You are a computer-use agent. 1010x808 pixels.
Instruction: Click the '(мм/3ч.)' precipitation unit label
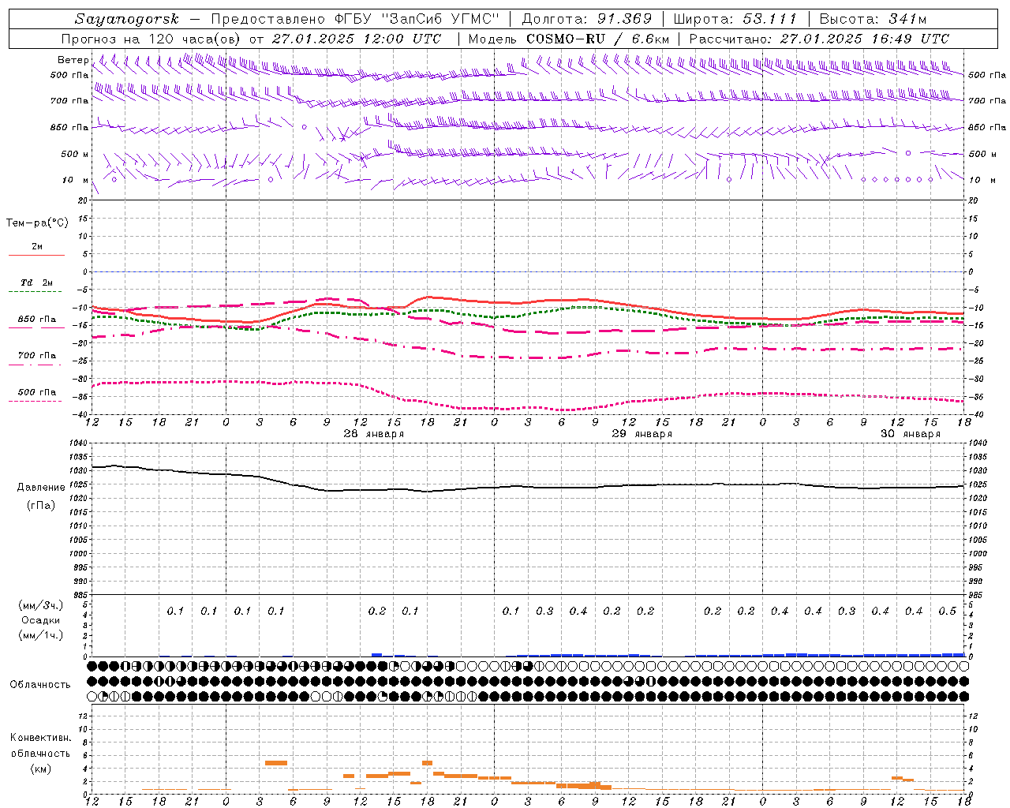click(x=40, y=605)
